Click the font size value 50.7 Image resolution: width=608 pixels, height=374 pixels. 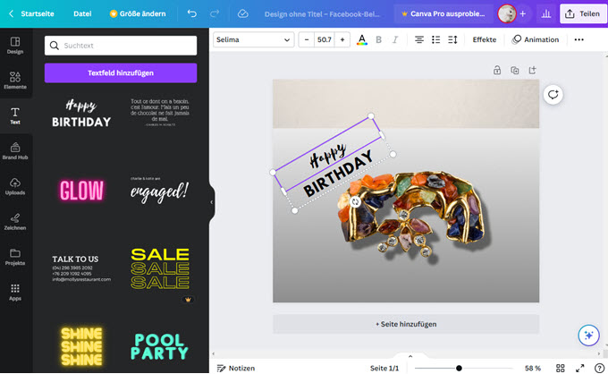(325, 39)
